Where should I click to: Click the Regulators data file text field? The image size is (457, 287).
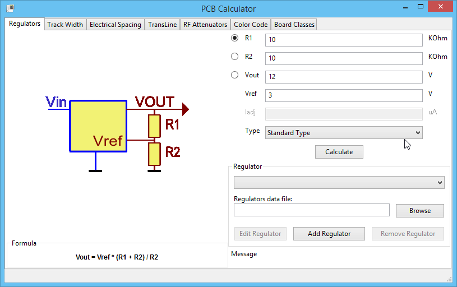click(312, 210)
